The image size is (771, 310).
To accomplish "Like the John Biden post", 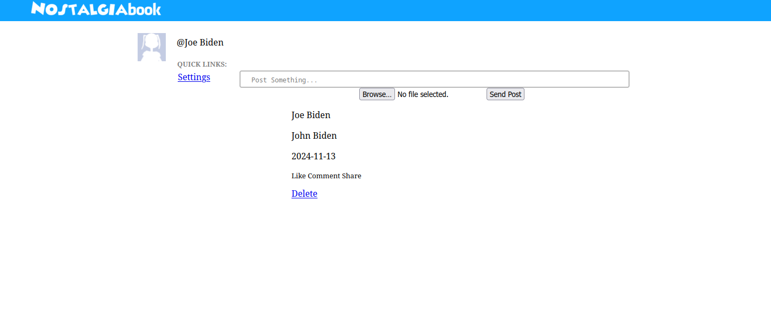I will [x=298, y=176].
